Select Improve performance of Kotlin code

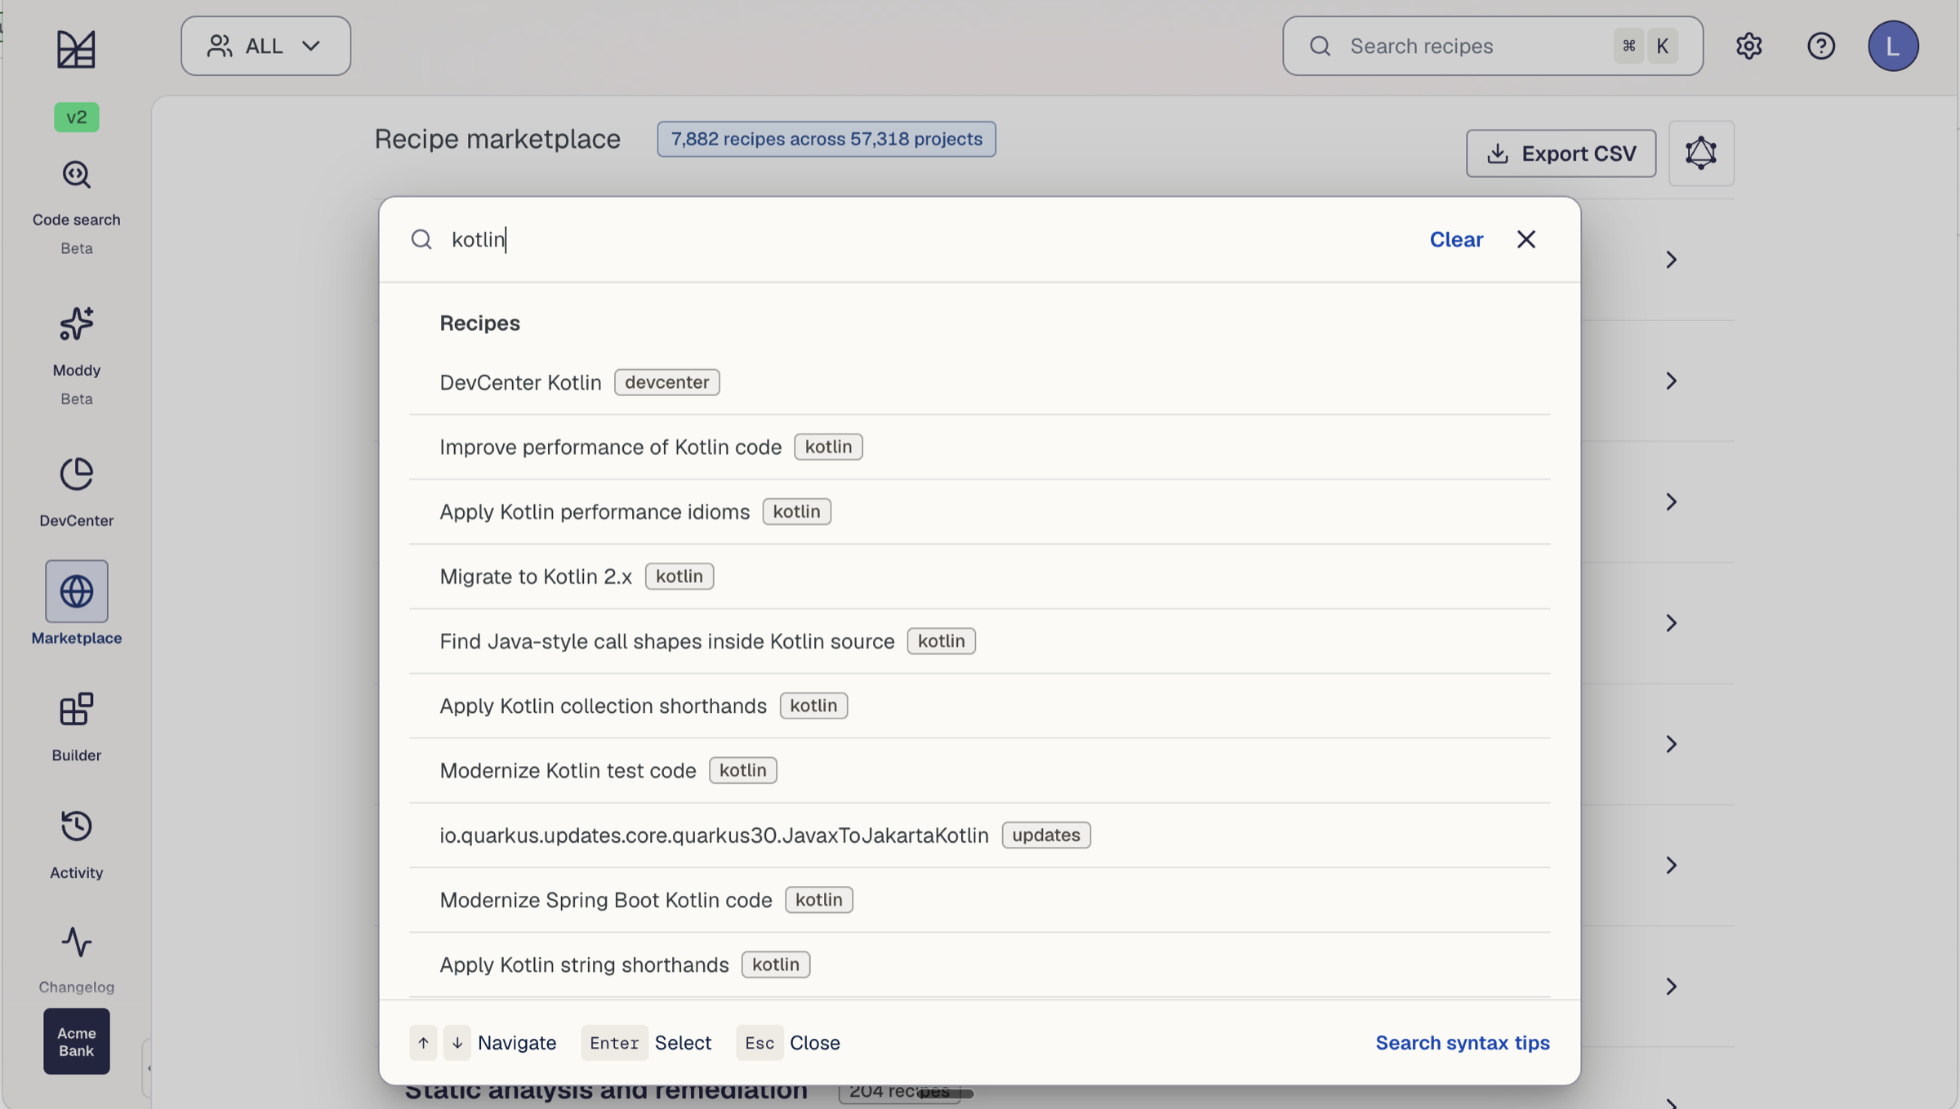(x=979, y=447)
